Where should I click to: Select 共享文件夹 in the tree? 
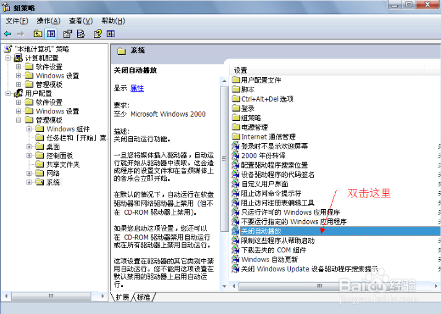pyautogui.click(x=63, y=165)
